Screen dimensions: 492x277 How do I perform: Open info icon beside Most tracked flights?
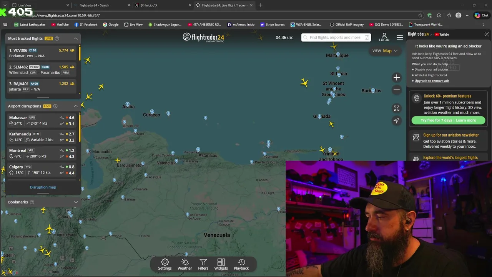pyautogui.click(x=57, y=38)
